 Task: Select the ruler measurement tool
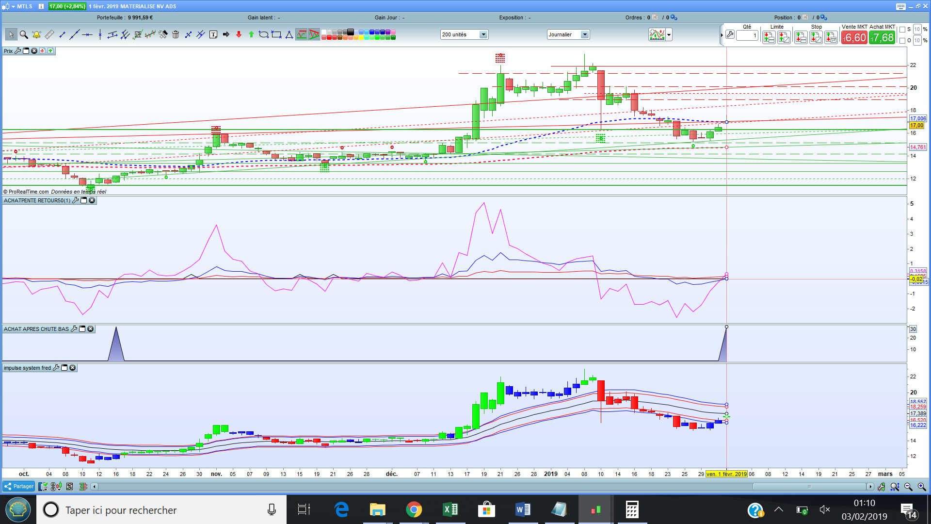(x=49, y=34)
